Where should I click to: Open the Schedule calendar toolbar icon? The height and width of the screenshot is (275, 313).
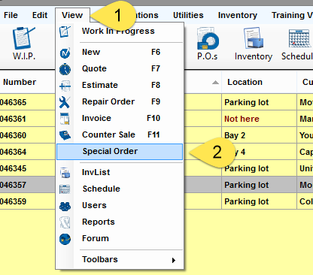pos(299,38)
